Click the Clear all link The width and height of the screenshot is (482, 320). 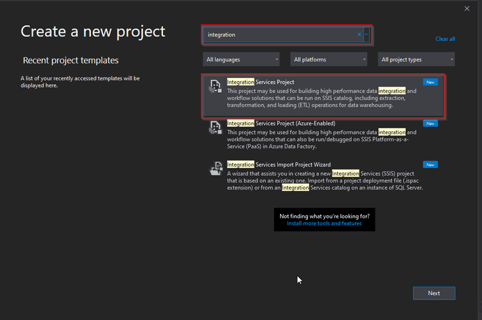pyautogui.click(x=445, y=39)
